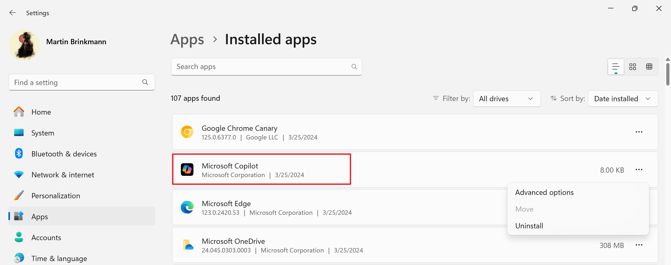Switch to grid view layout

coord(632,67)
